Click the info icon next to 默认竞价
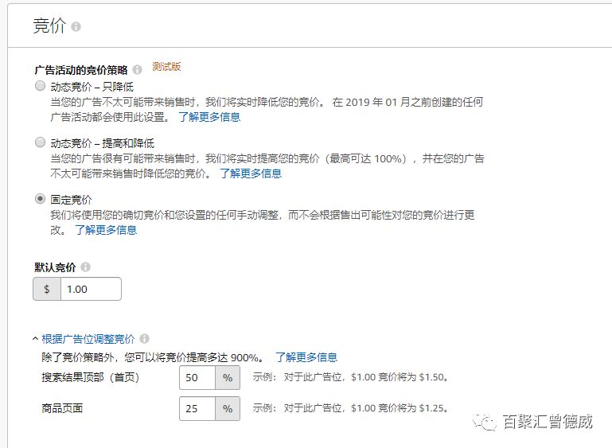 (x=86, y=267)
